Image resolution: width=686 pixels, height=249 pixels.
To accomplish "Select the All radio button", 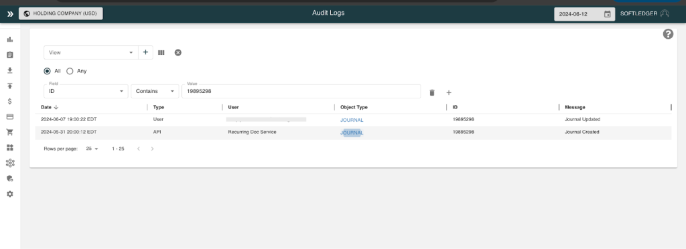I will click(48, 71).
